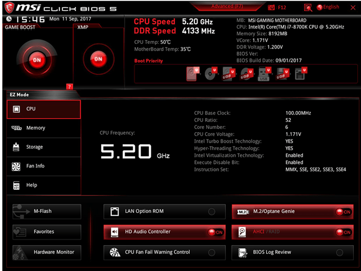Click the Instruction Set MMX, SSE list

[x=316, y=170]
